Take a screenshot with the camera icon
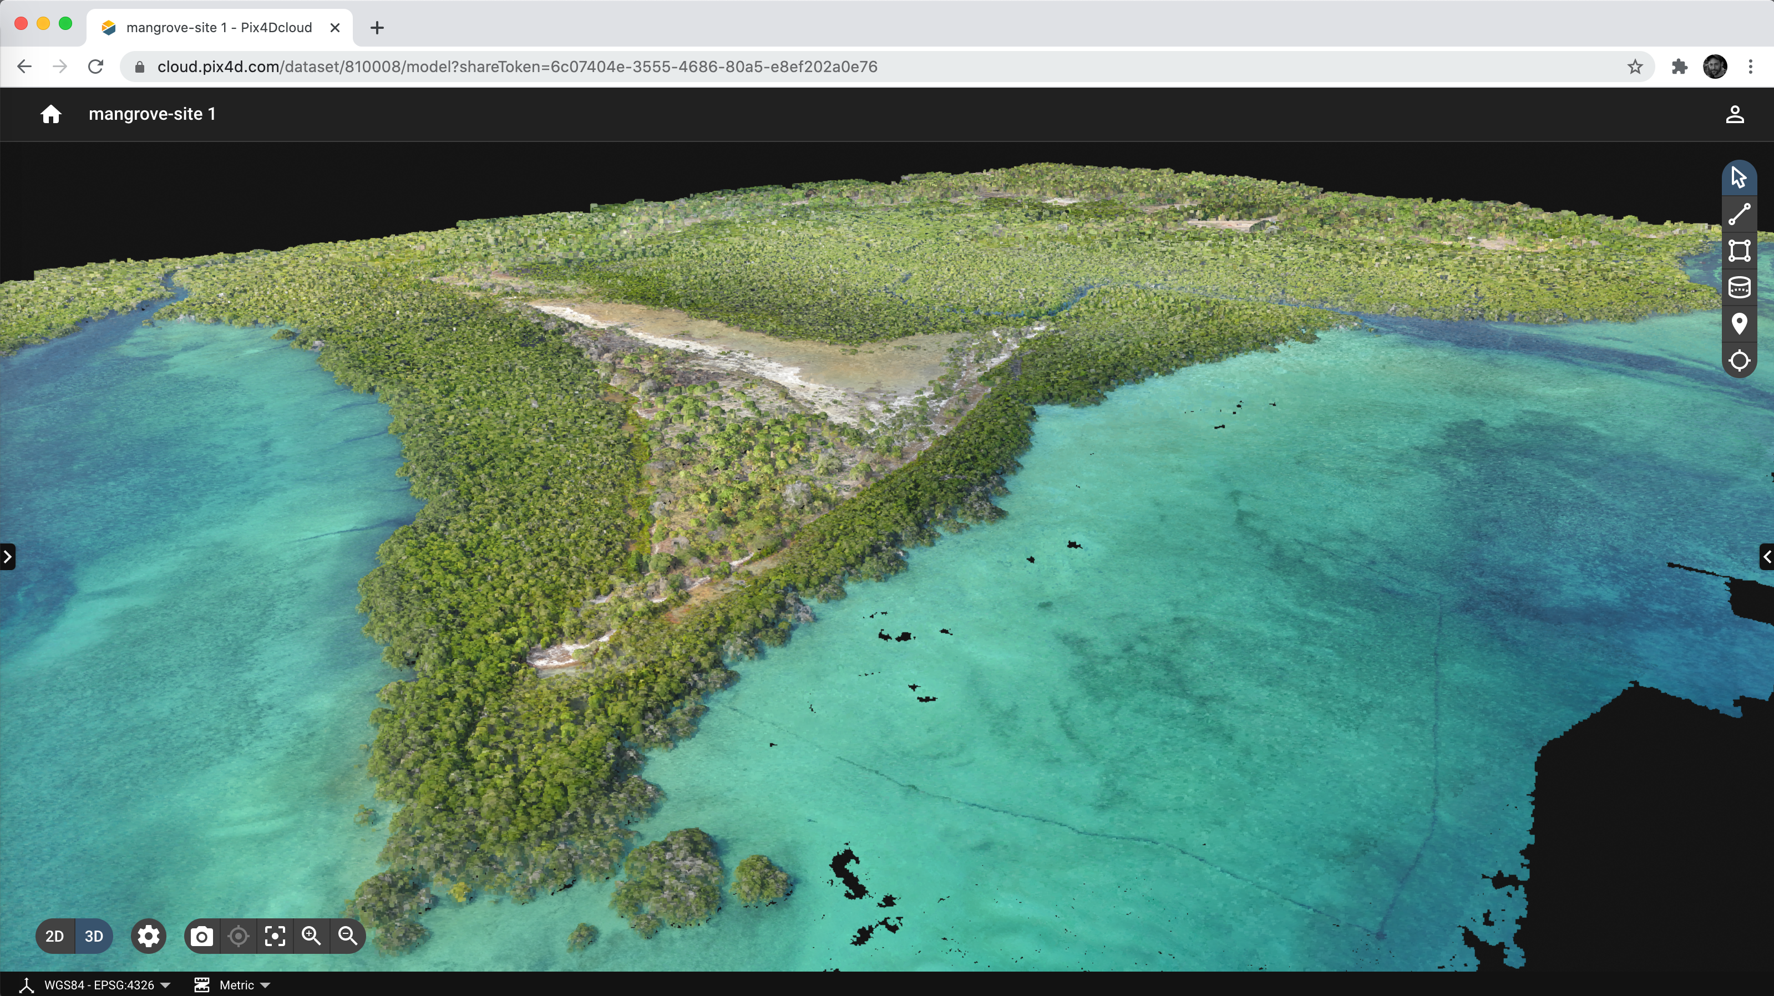The image size is (1774, 996). [x=202, y=936]
